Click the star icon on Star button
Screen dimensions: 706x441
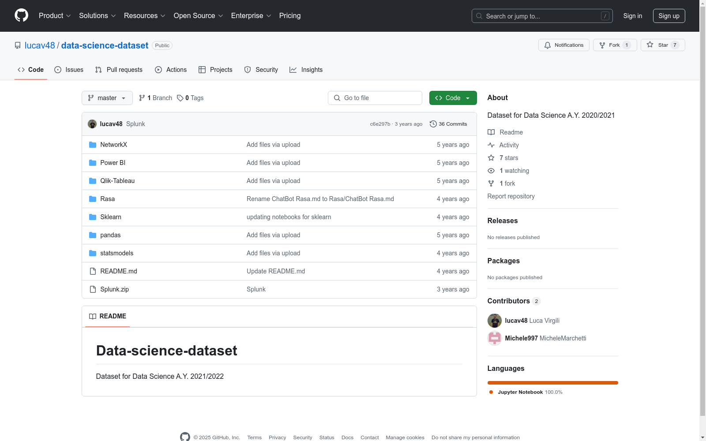click(650, 45)
